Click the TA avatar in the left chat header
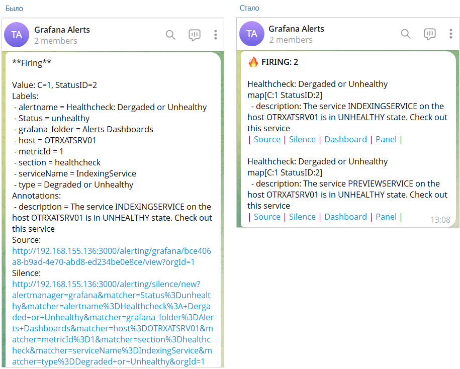 point(17,35)
